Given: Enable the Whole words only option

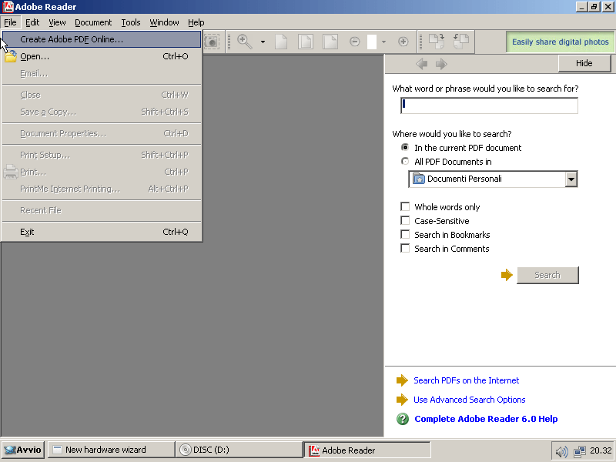Looking at the screenshot, I should tap(405, 206).
